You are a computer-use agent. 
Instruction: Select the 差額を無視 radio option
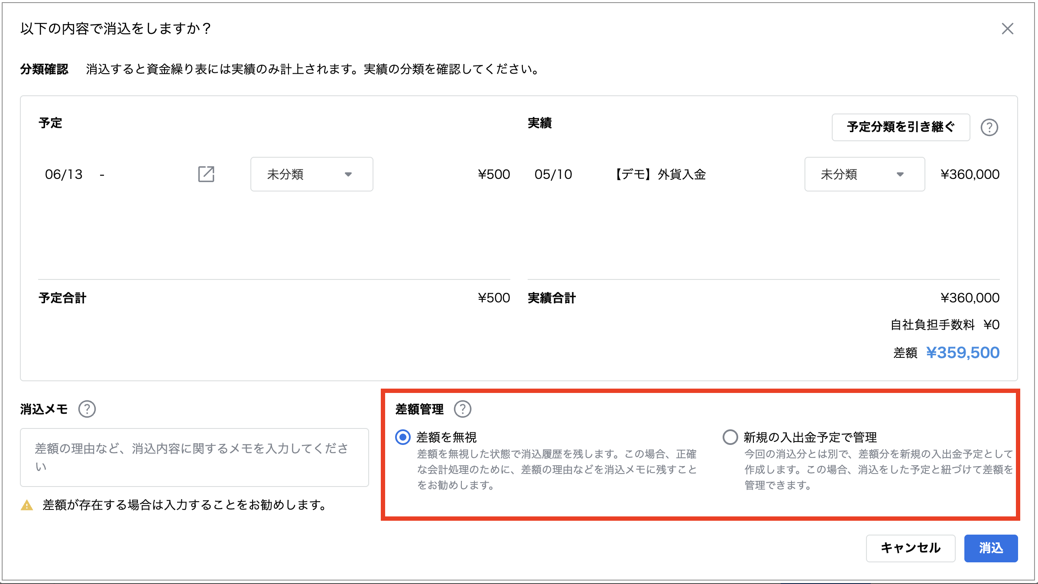pyautogui.click(x=403, y=437)
